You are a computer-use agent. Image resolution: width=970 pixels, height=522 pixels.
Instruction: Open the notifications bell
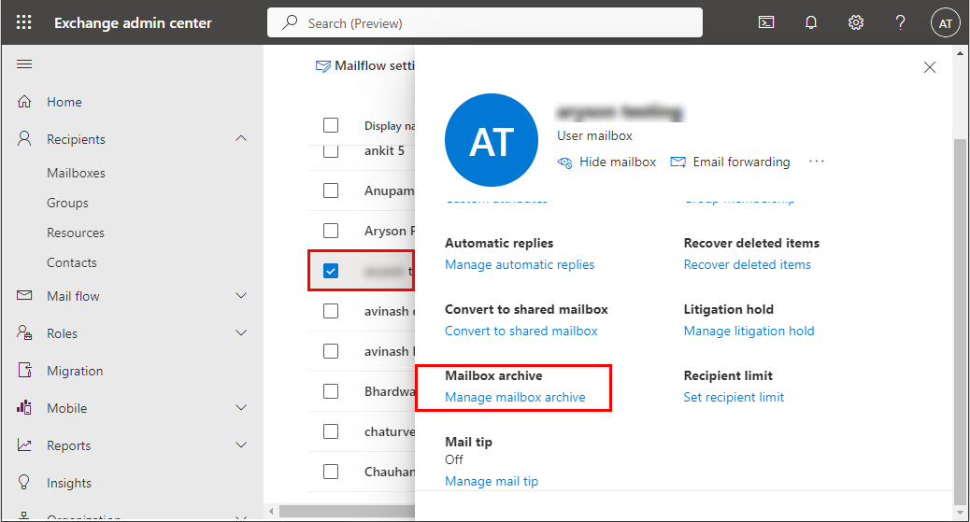[811, 23]
